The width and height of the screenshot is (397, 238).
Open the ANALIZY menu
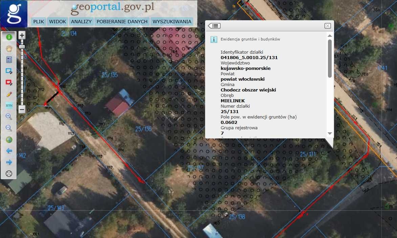(x=81, y=22)
